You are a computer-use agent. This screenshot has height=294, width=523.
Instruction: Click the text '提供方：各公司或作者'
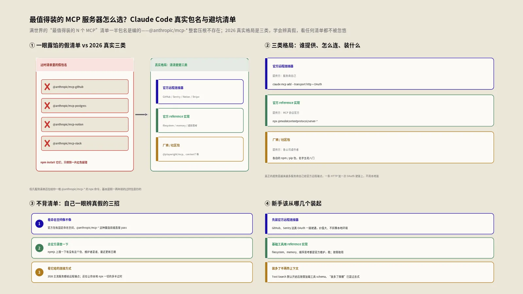pos(286,150)
